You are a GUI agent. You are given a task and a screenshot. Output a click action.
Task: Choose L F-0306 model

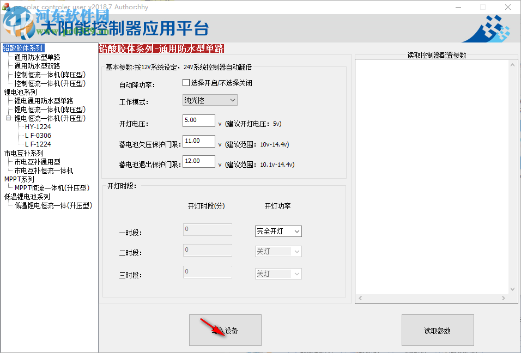coord(38,135)
